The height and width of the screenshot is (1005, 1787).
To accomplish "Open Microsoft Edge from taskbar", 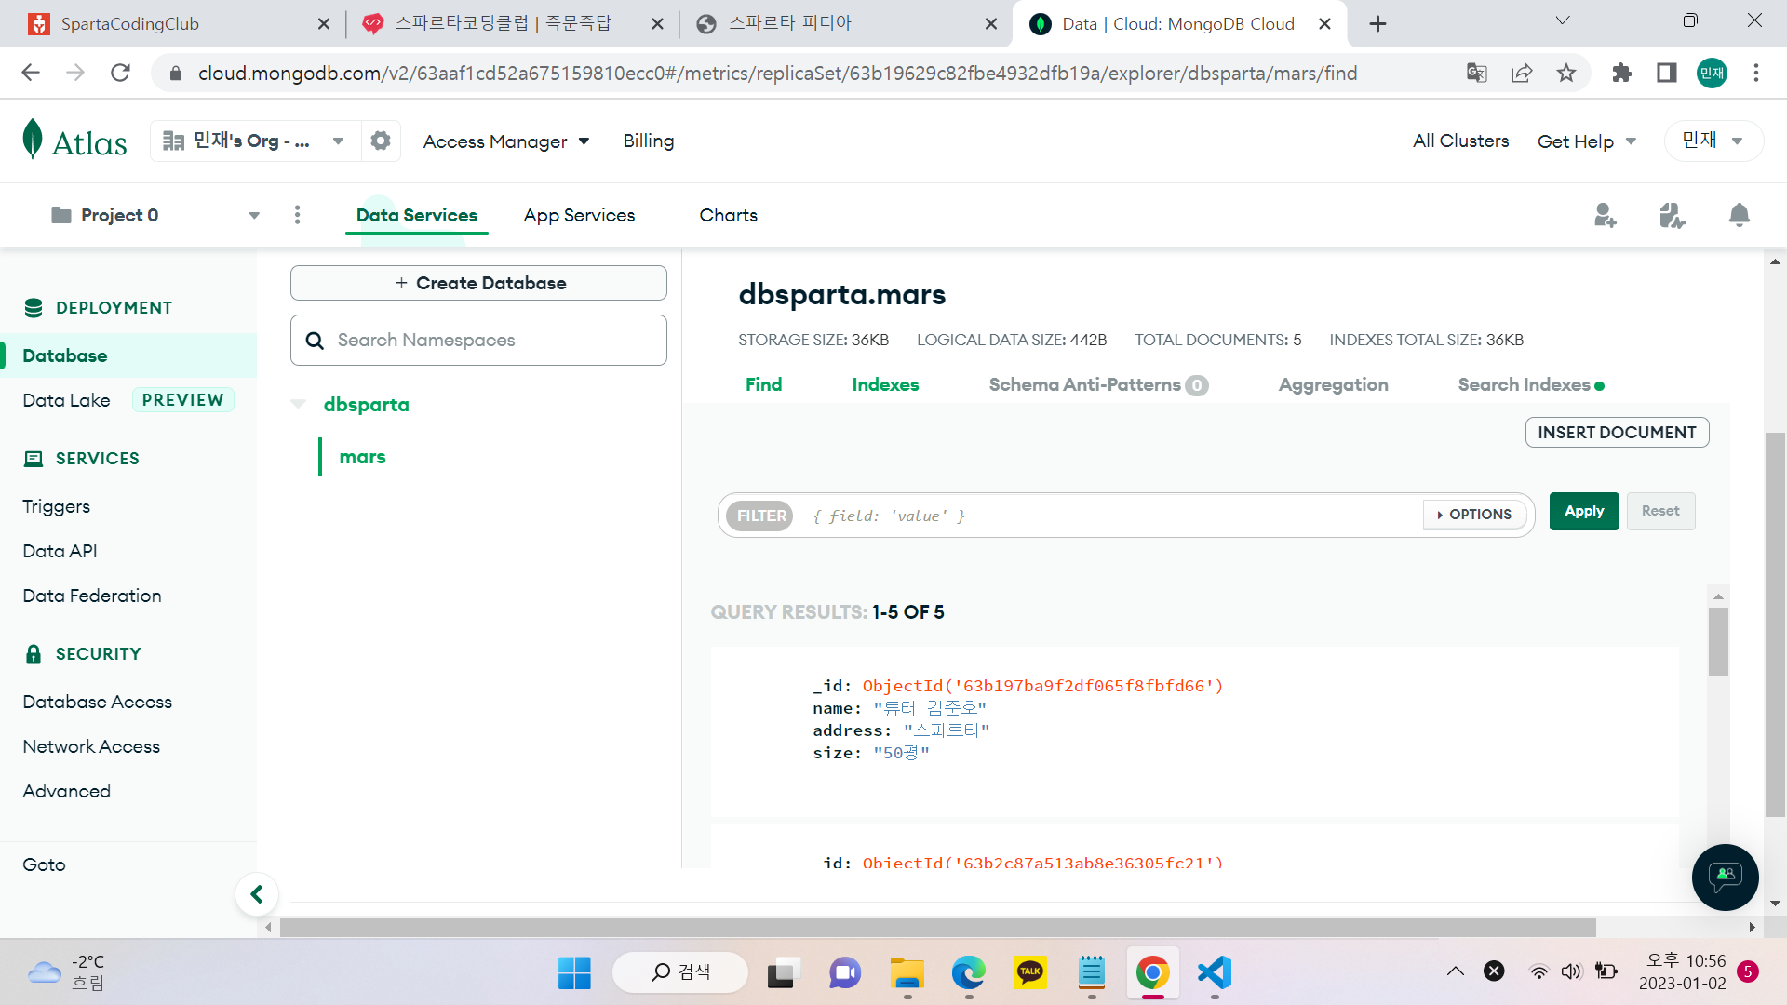I will [969, 972].
